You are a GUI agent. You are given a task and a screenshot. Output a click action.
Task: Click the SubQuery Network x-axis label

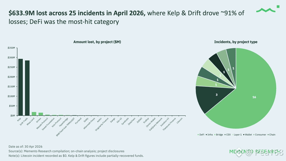(156, 124)
